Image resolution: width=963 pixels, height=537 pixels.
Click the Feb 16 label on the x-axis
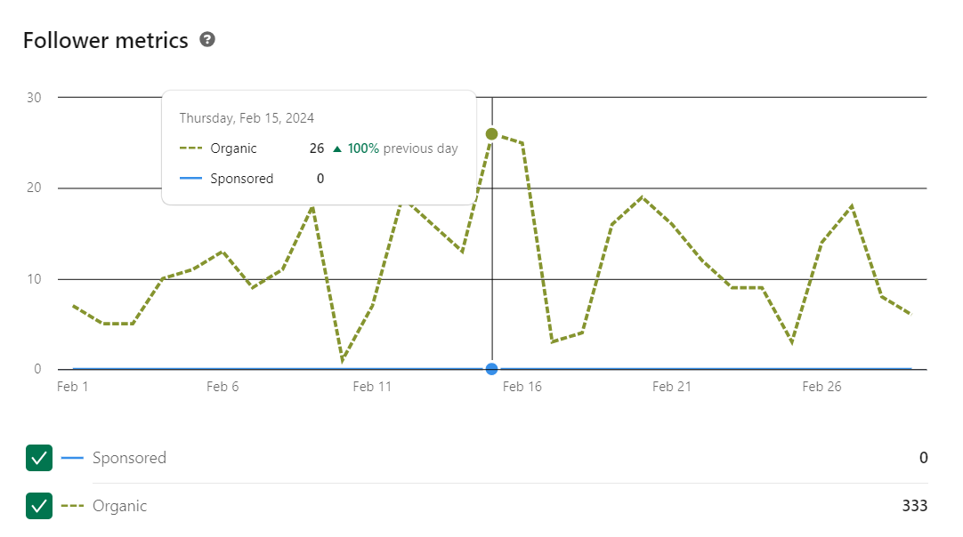click(x=522, y=386)
